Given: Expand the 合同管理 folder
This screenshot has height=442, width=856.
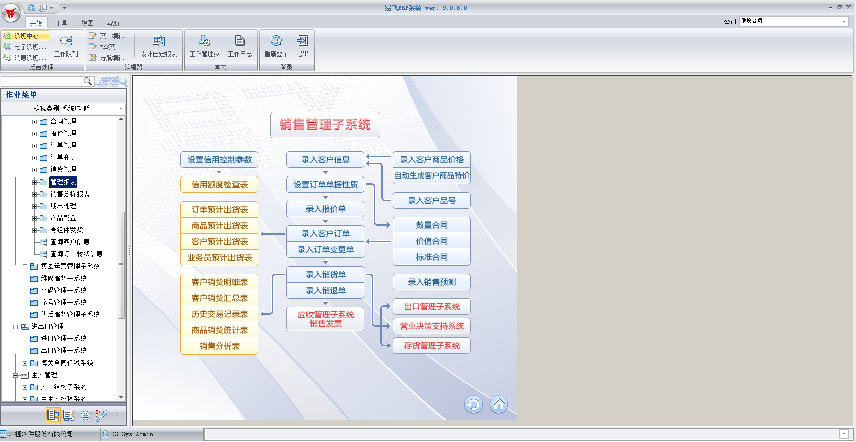Looking at the screenshot, I should tap(35, 122).
